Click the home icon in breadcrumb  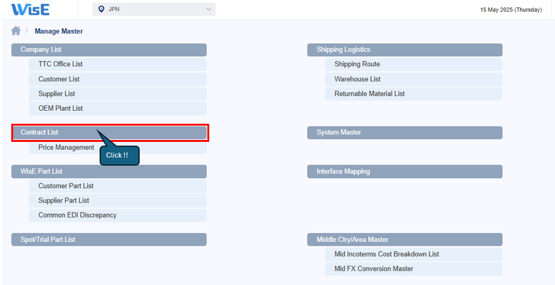point(16,31)
